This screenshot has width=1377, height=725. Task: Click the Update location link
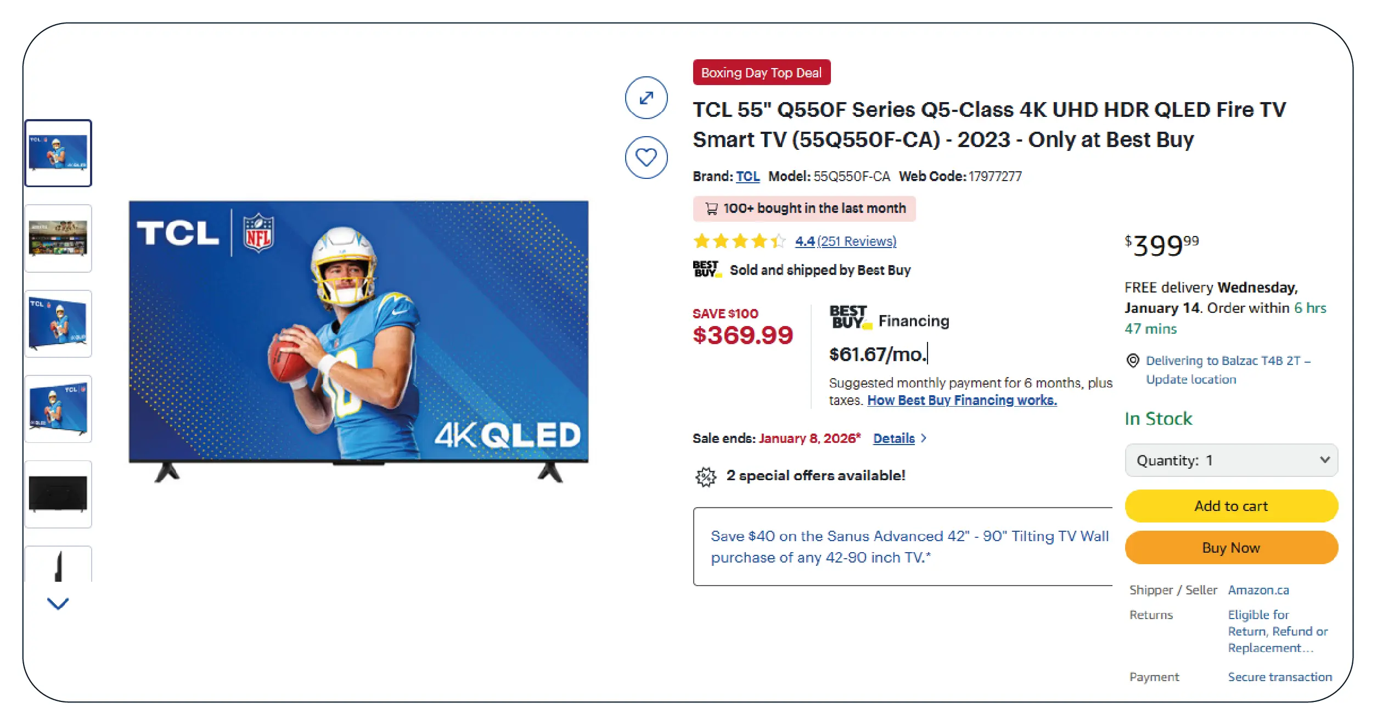tap(1190, 379)
